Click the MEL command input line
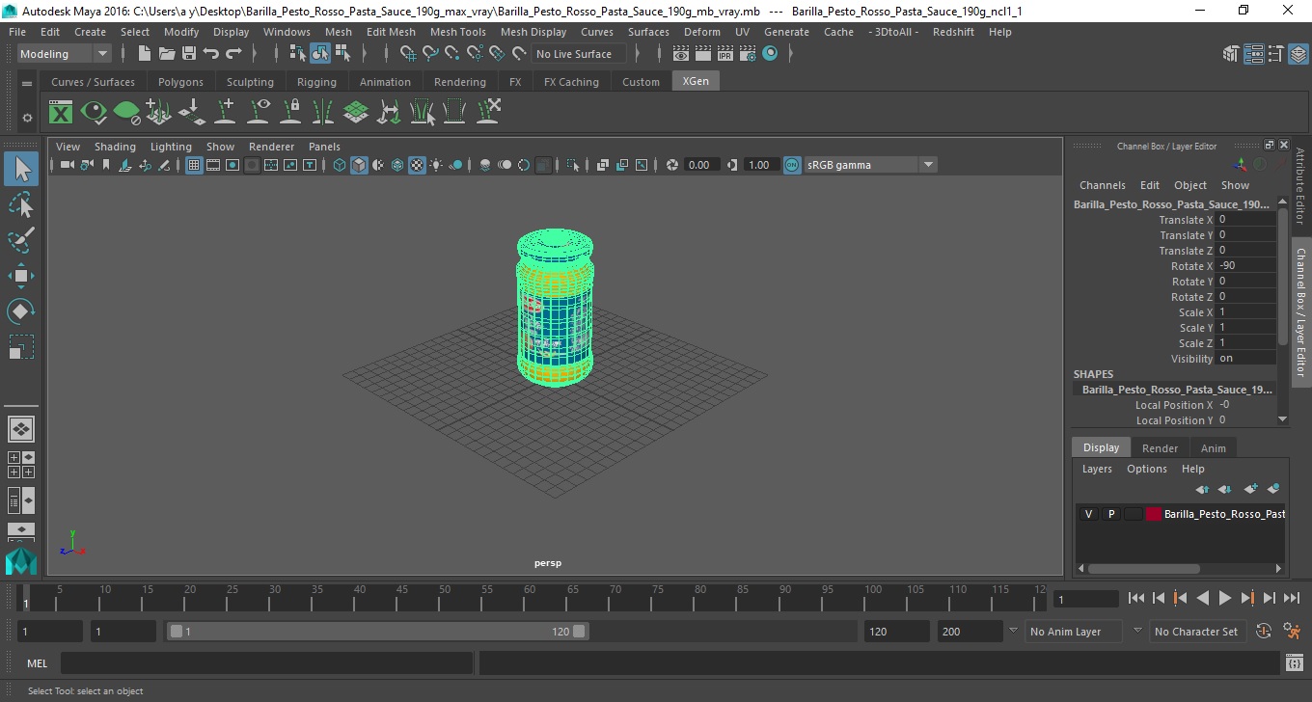 [x=266, y=663]
